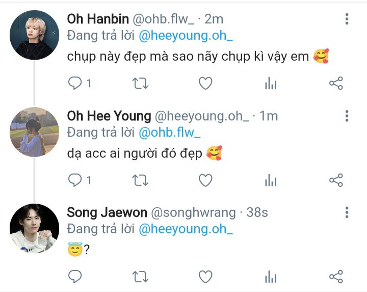The height and width of the screenshot is (292, 367).
Task: Open more options for Song Jaewon's tweet
Action: pos(347,212)
